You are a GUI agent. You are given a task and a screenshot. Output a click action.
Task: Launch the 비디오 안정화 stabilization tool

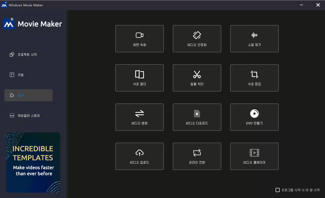click(x=197, y=39)
